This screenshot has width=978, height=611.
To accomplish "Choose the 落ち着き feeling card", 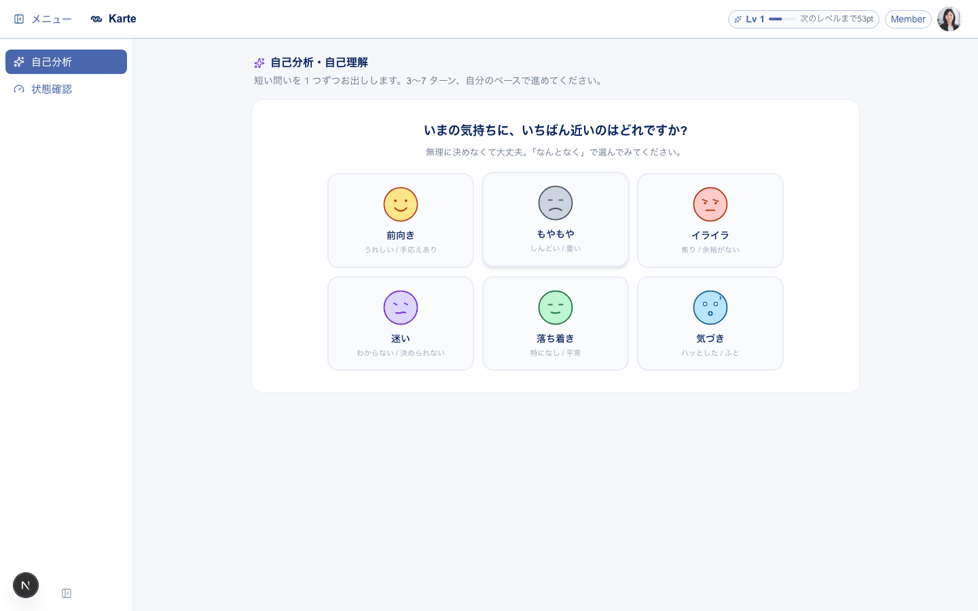I will tap(556, 324).
